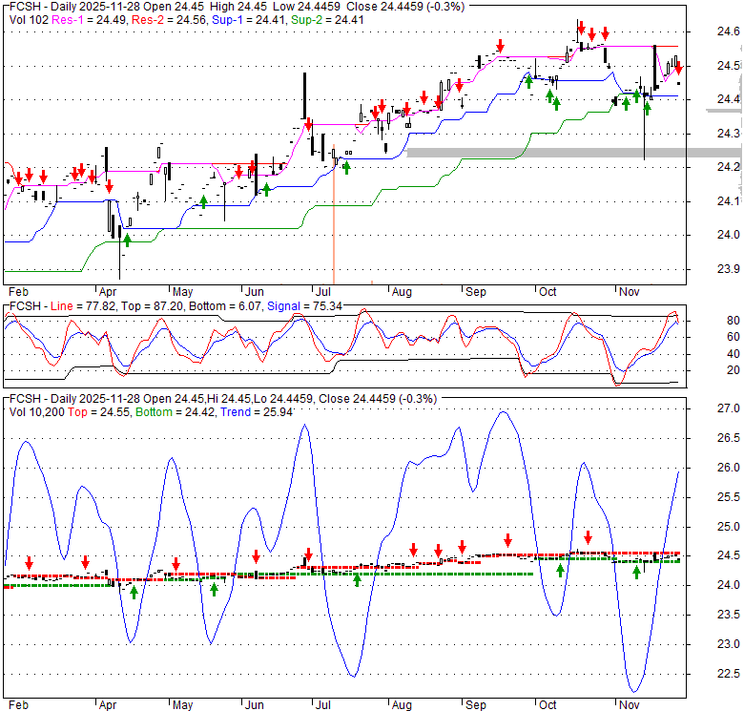Screen dimensions: 744x711
Task: Click the rightmost red arrow on price chart
Action: coord(677,69)
